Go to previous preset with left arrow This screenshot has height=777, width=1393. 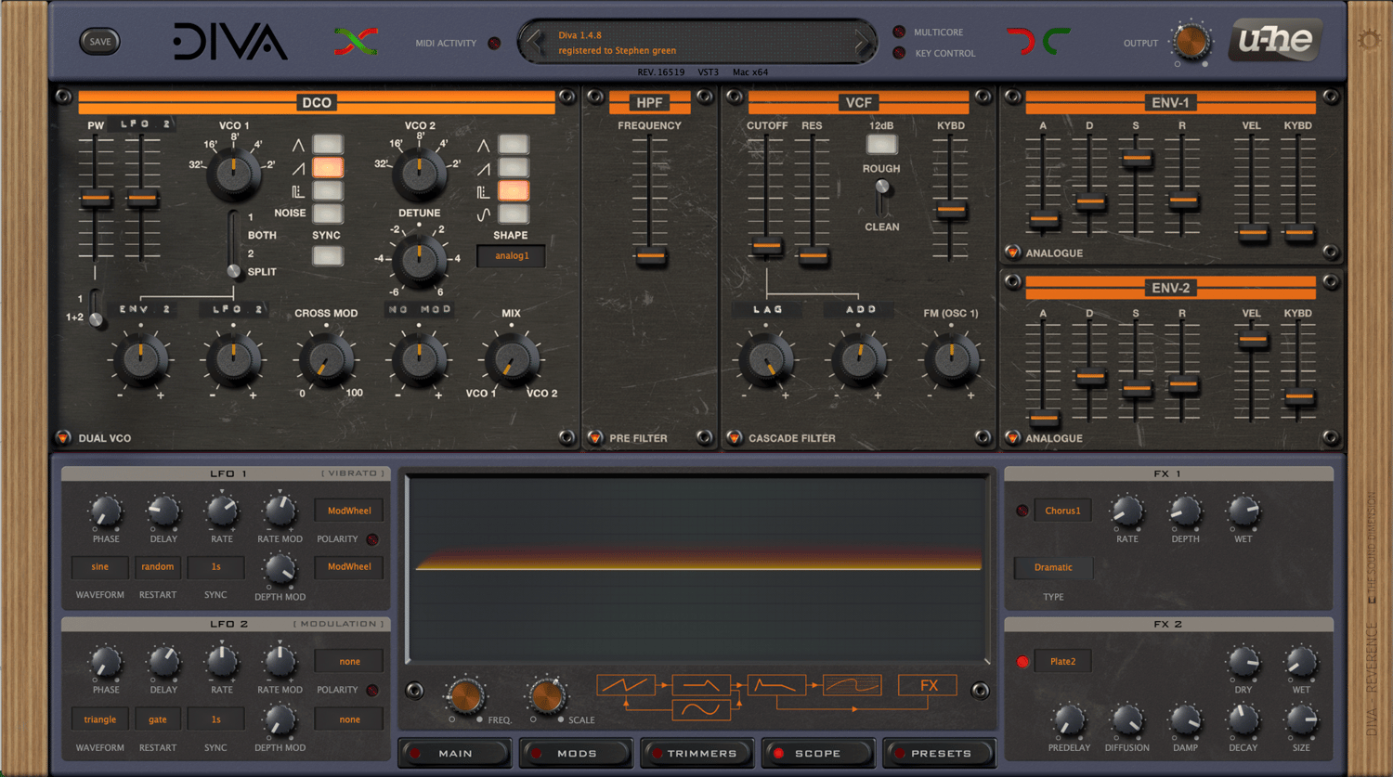pyautogui.click(x=534, y=42)
